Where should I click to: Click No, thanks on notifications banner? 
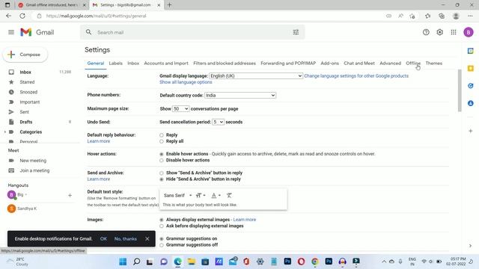(x=126, y=239)
